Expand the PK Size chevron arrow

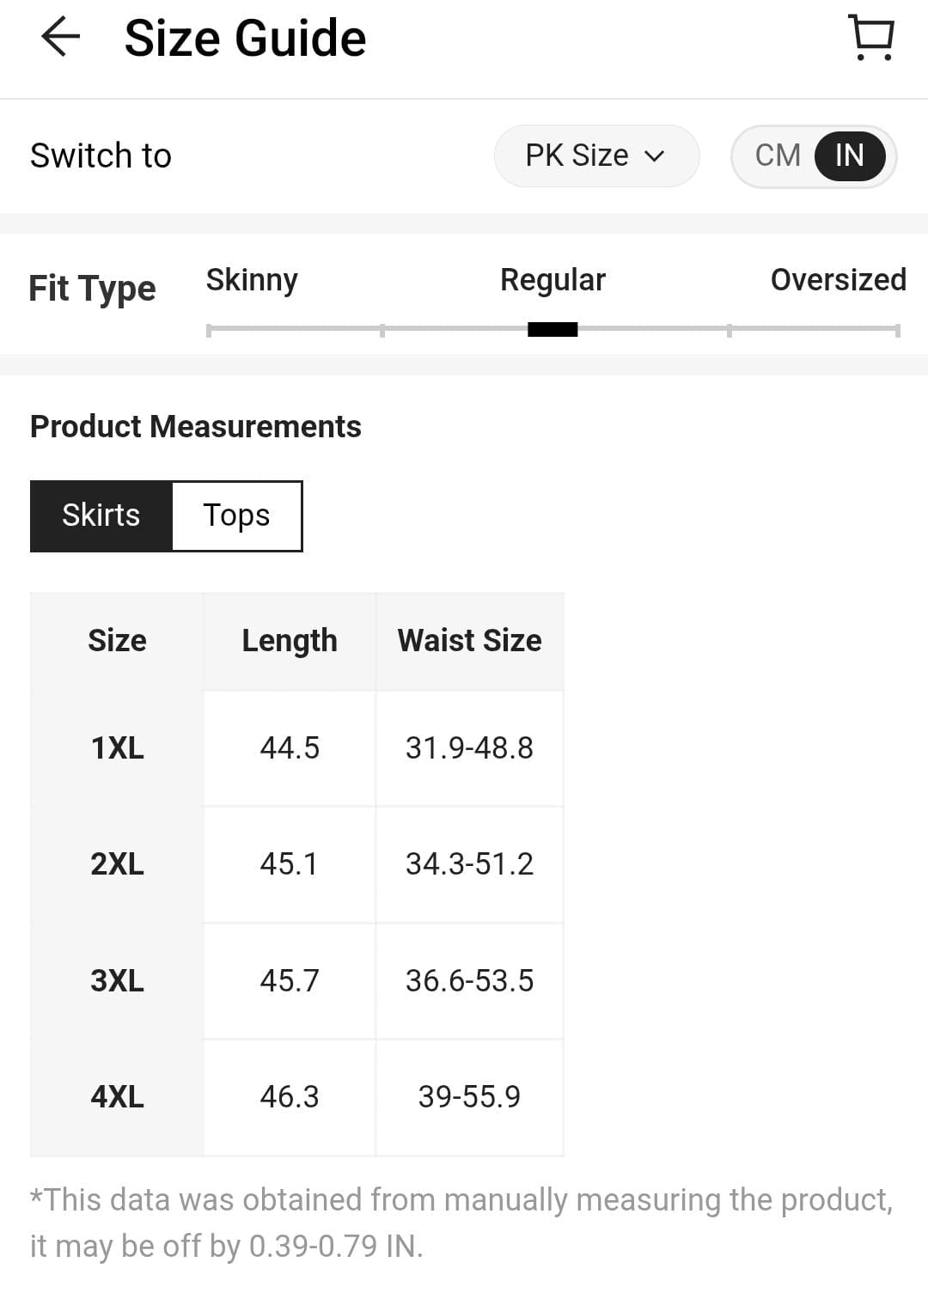655,156
